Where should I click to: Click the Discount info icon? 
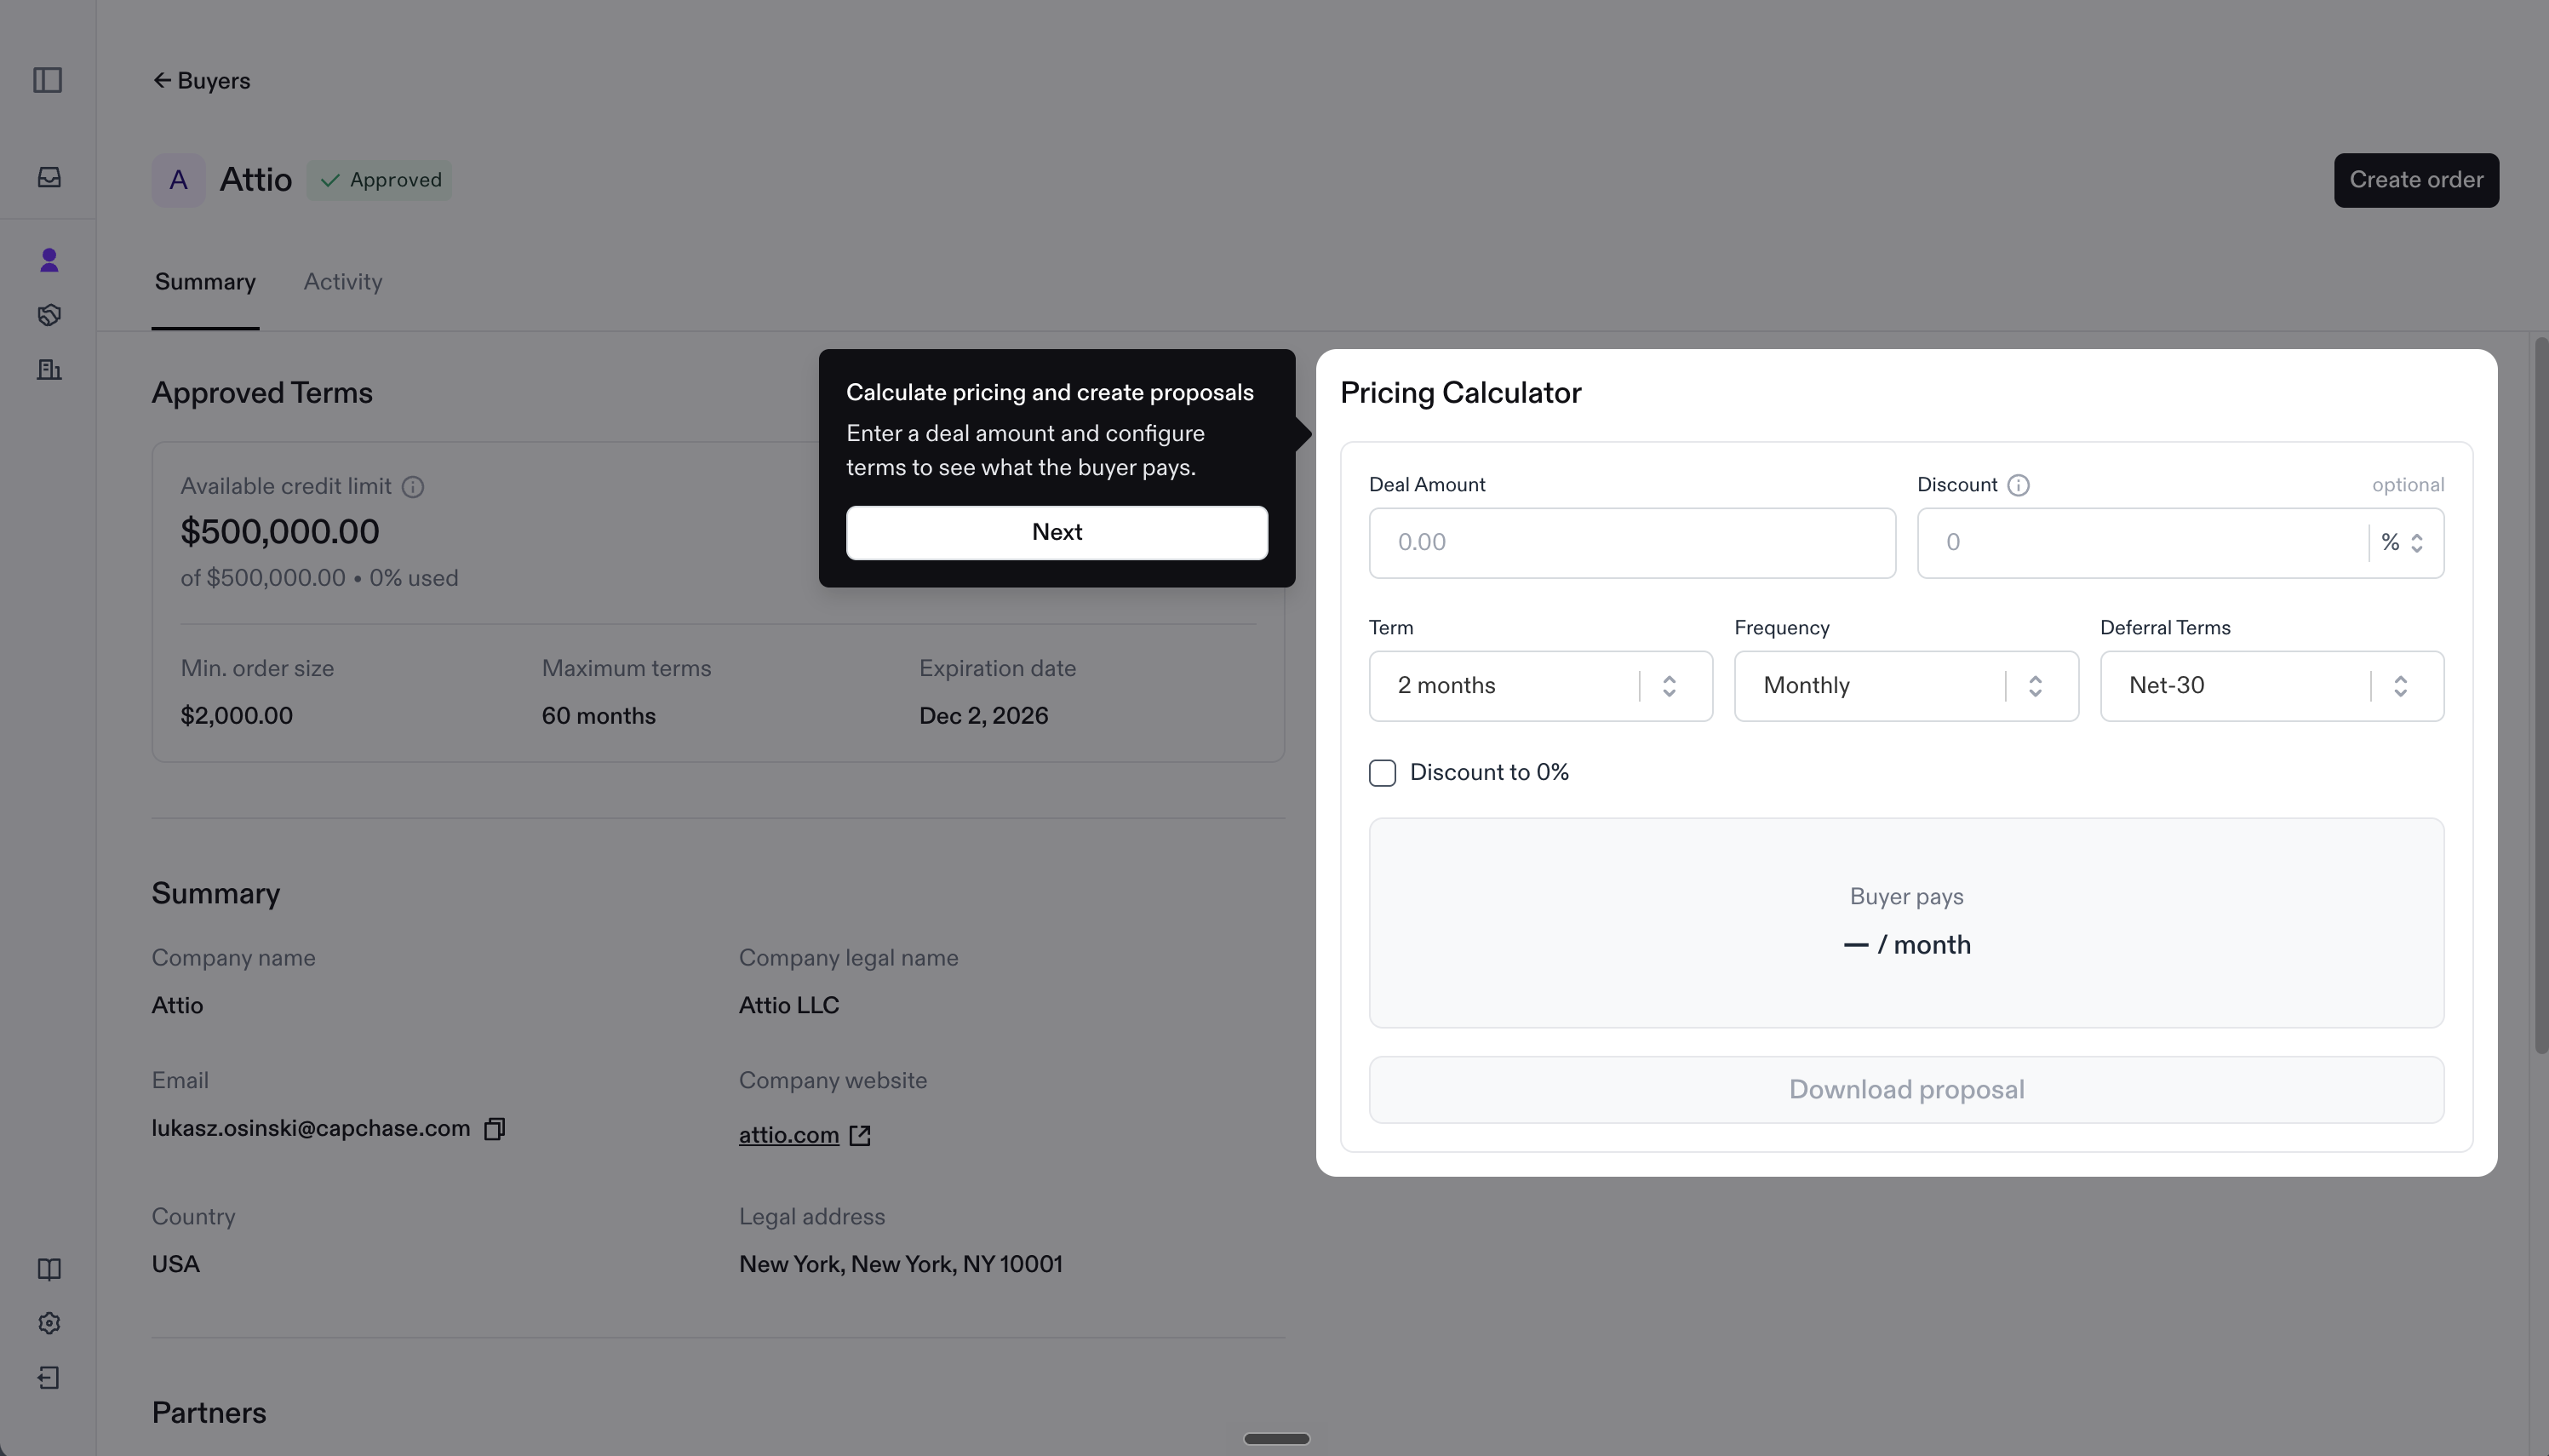pyautogui.click(x=2019, y=485)
